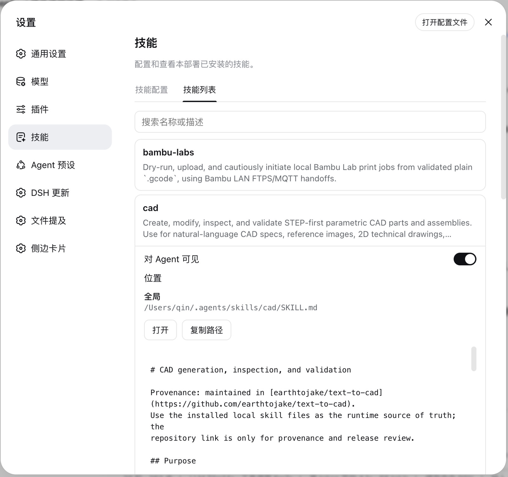
Task: Click the cad skill description text
Action: pos(307,229)
